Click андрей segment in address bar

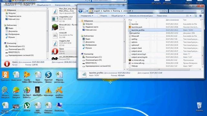pyautogui.click(x=97, y=11)
